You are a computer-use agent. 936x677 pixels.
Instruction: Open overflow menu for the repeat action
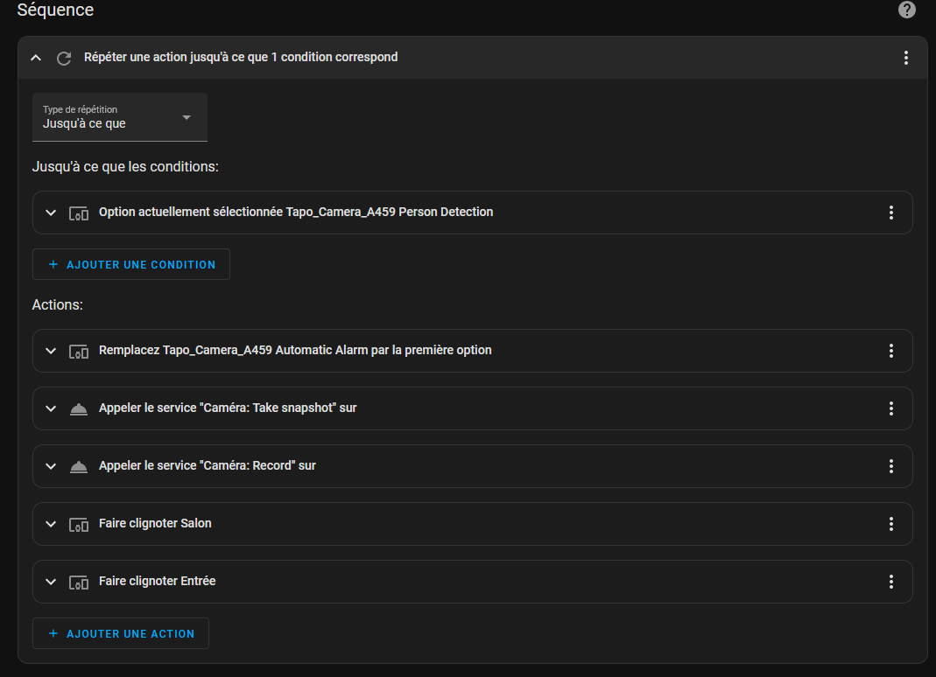pyautogui.click(x=905, y=57)
